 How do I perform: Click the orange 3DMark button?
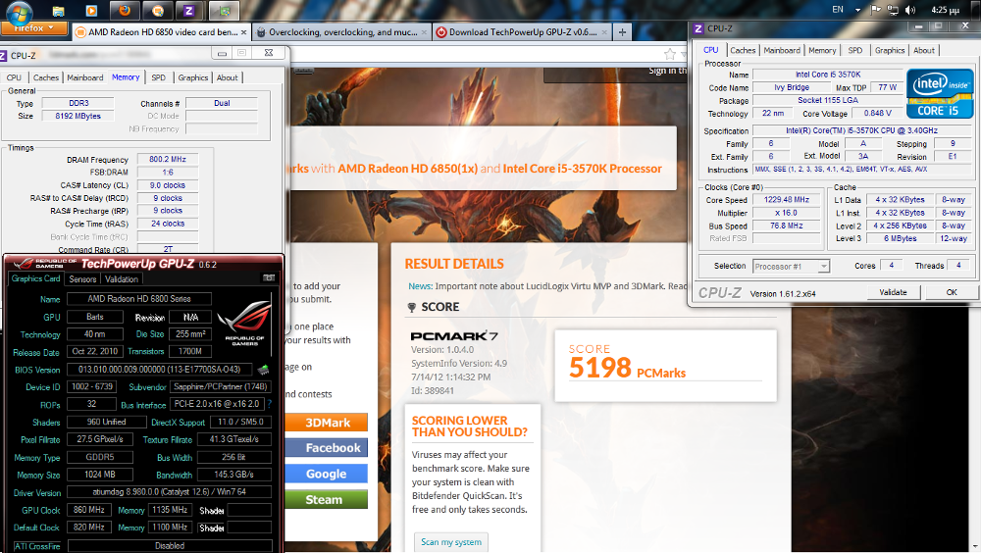(327, 423)
